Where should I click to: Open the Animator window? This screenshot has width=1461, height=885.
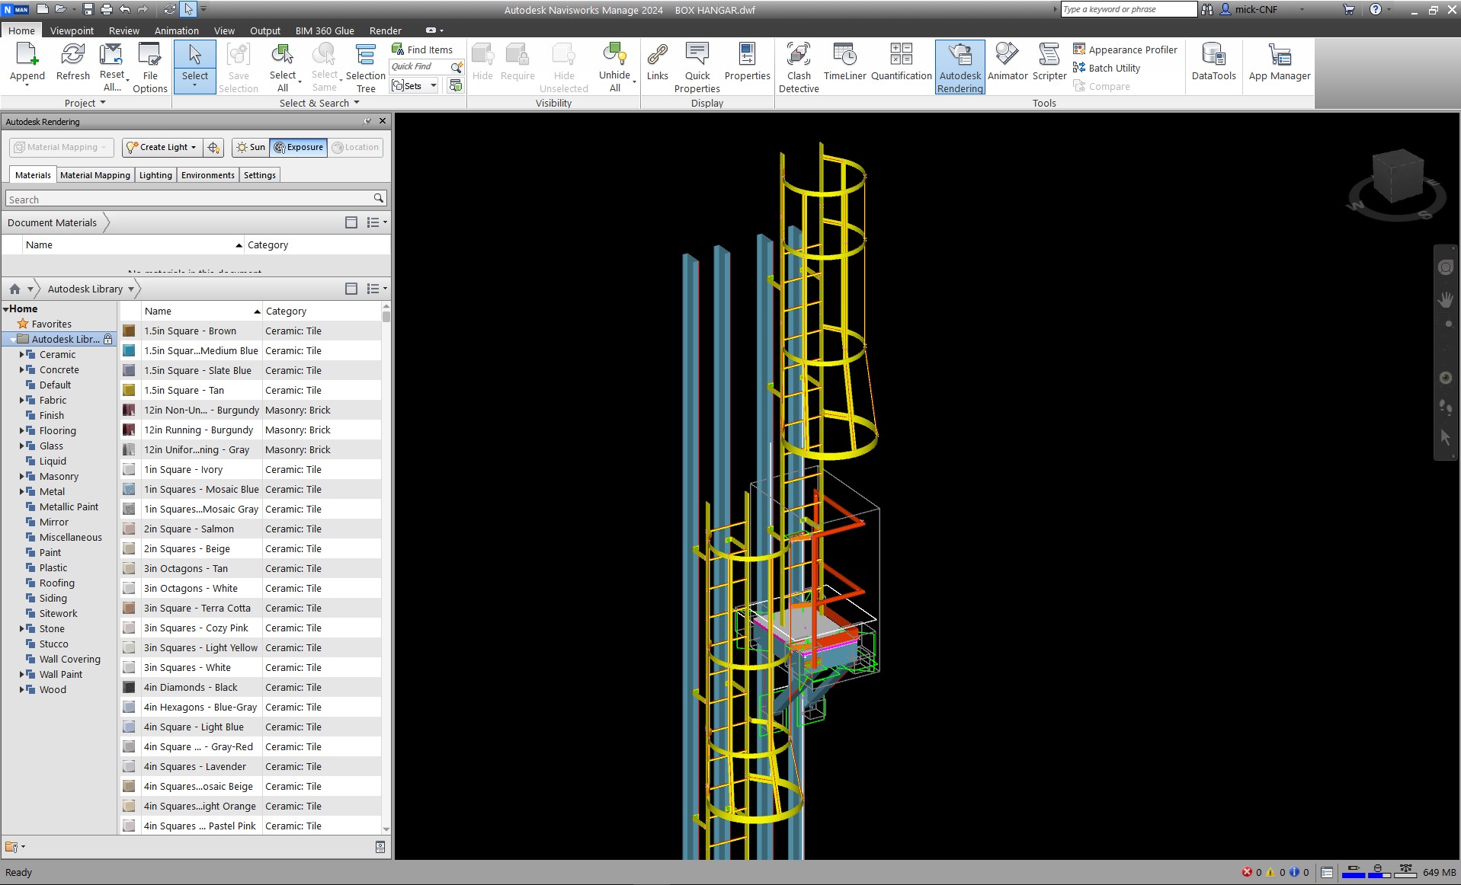click(x=1008, y=62)
